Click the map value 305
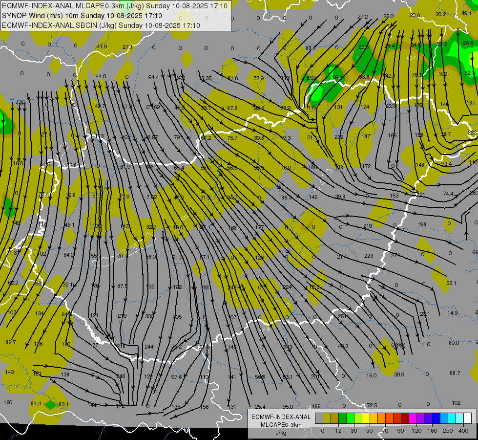 [177, 317]
